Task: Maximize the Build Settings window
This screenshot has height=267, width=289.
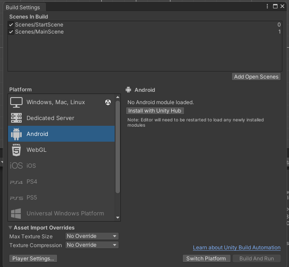Action: (275, 6)
